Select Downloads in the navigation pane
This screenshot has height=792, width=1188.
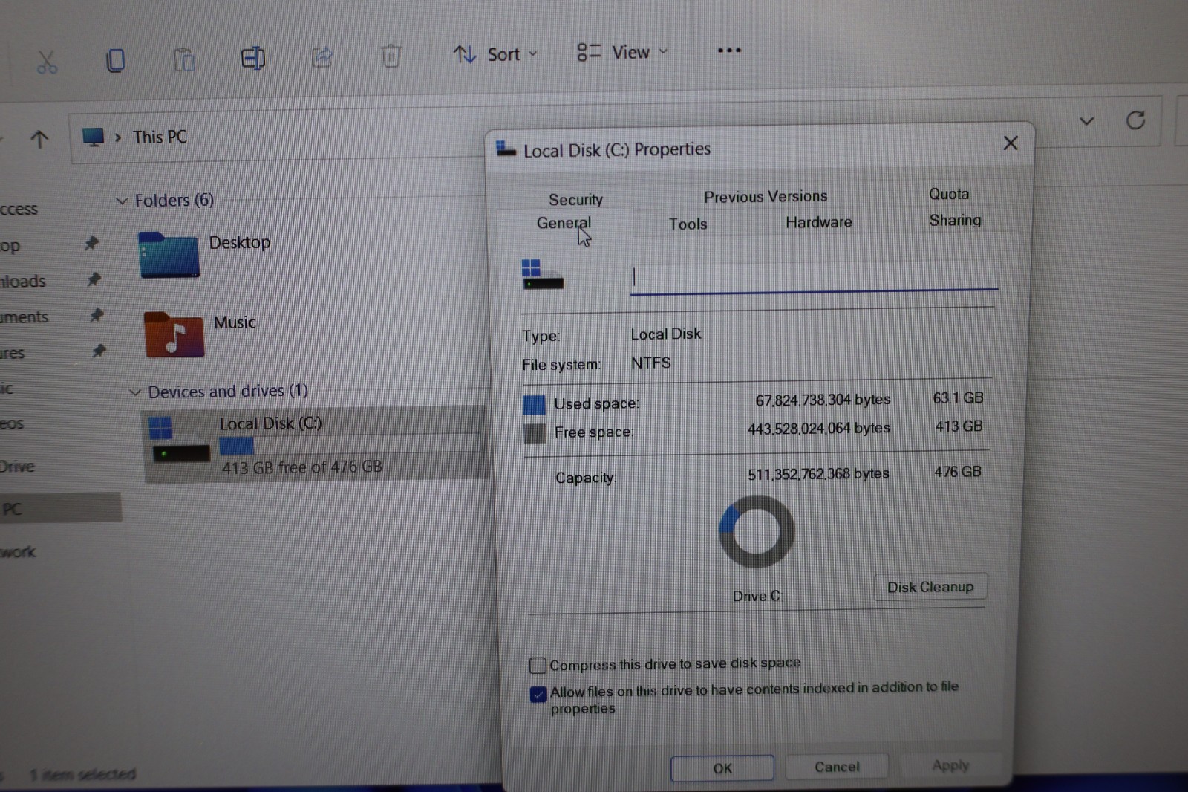click(23, 282)
